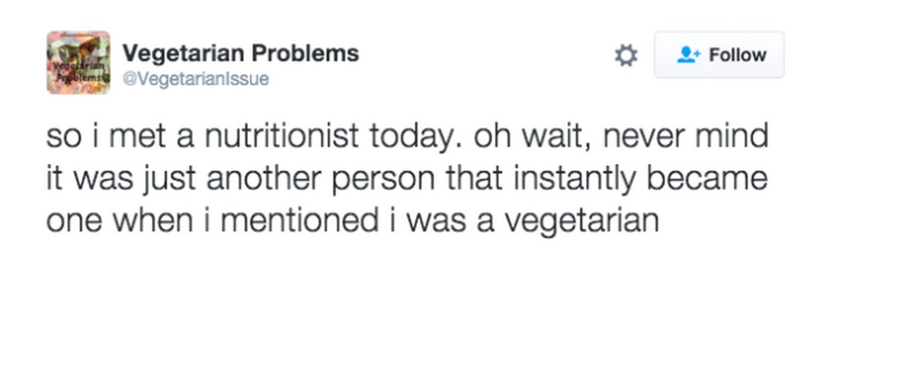Click the word "just" in the tweet
This screenshot has width=924, height=374.
point(170,178)
